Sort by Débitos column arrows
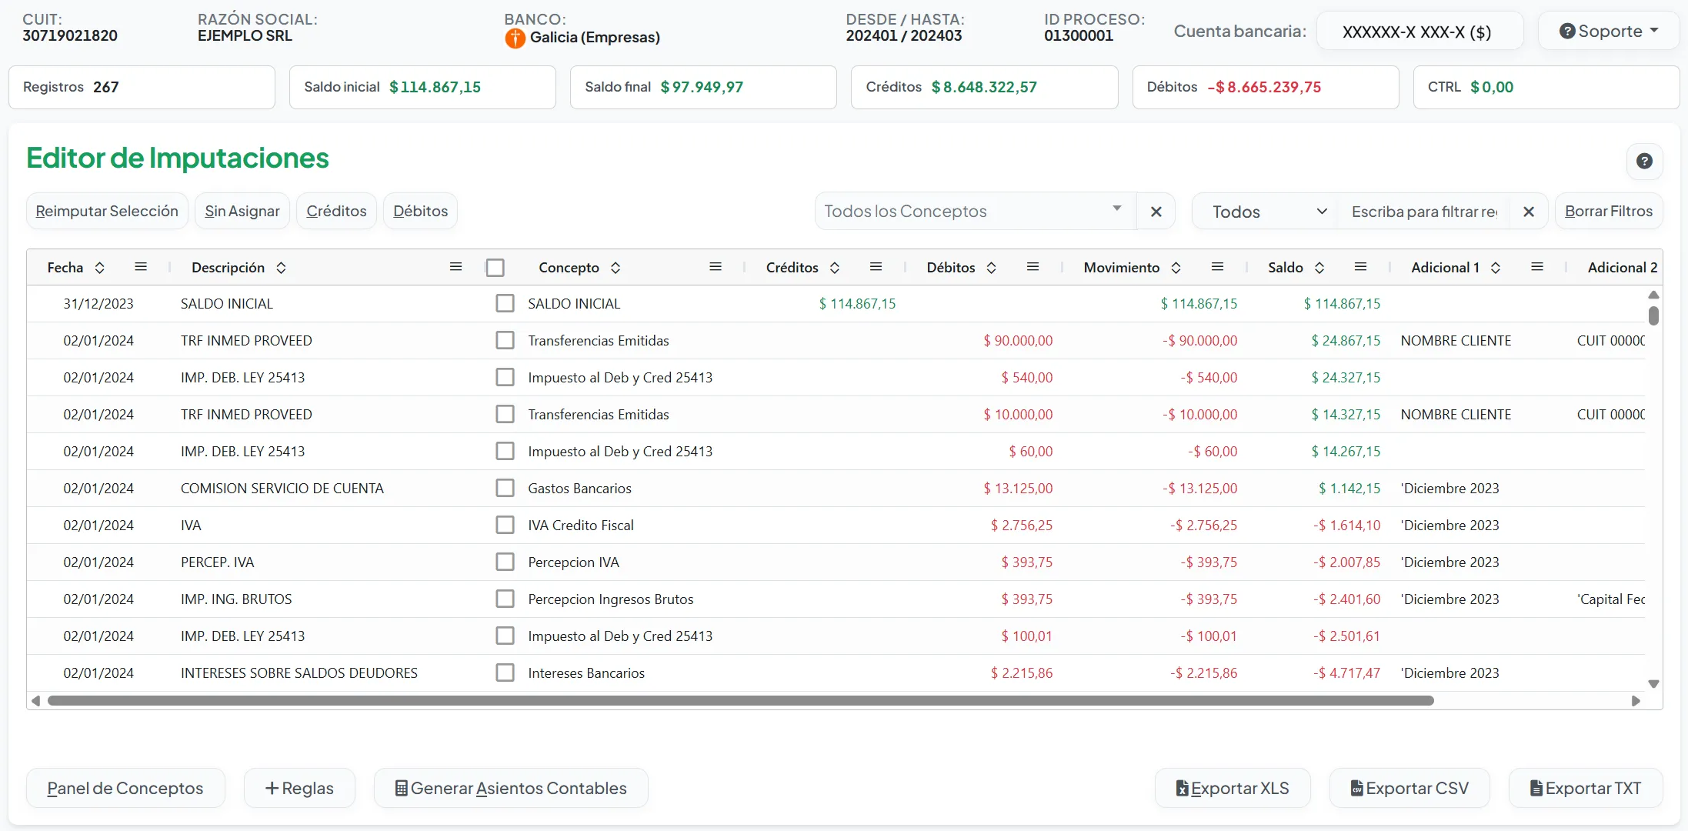The height and width of the screenshot is (831, 1688). point(992,268)
